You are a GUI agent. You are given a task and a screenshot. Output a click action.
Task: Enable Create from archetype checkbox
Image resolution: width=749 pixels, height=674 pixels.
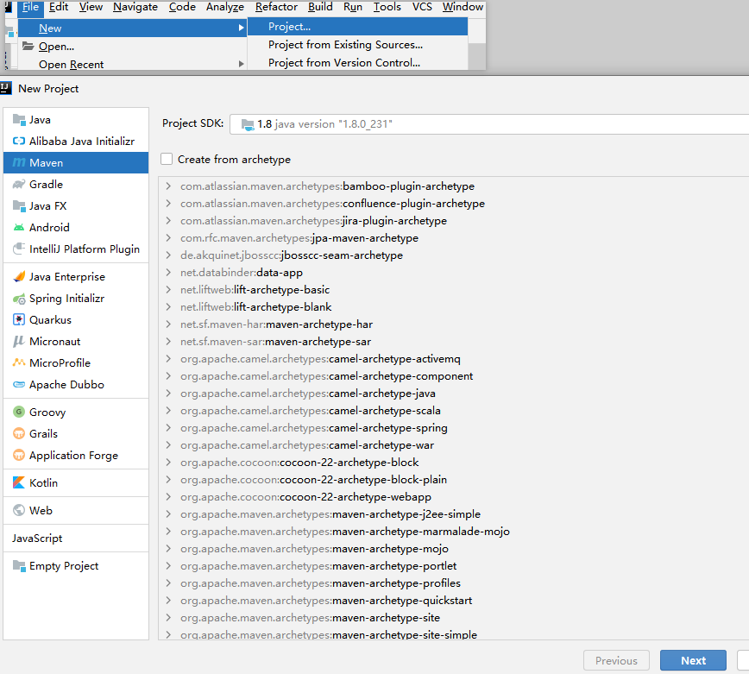point(167,159)
